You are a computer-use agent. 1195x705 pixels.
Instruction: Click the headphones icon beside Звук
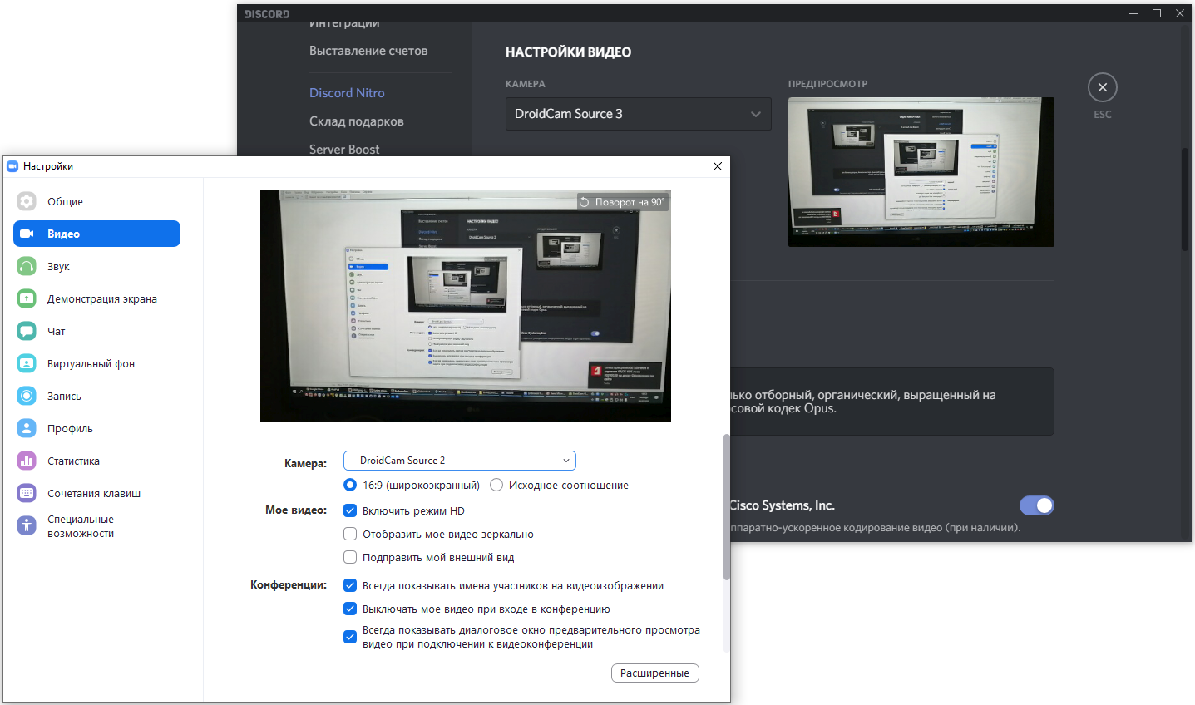click(27, 266)
